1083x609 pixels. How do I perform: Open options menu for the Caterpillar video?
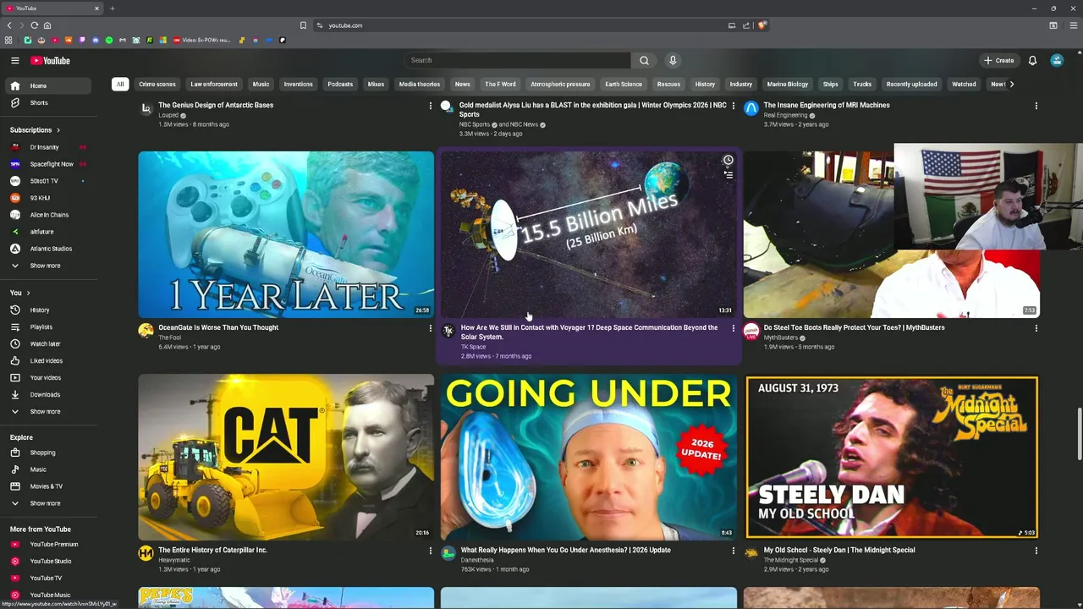(x=430, y=551)
